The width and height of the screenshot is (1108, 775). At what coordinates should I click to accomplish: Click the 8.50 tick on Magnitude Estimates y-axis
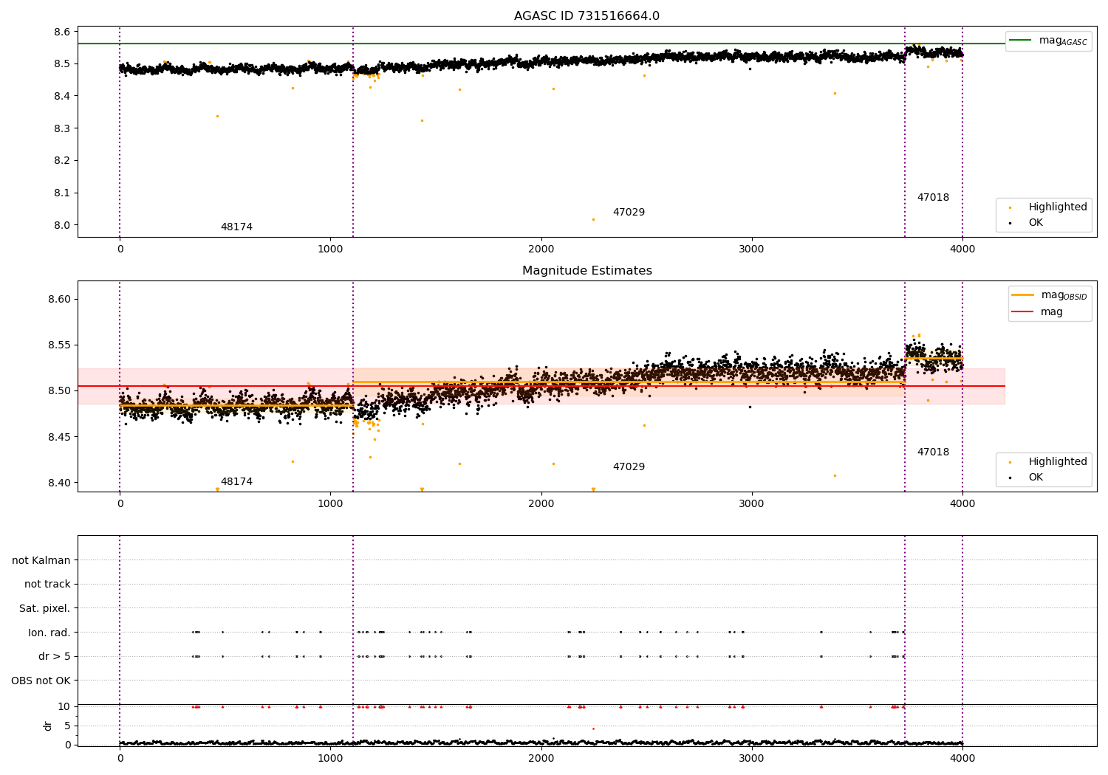(x=58, y=390)
